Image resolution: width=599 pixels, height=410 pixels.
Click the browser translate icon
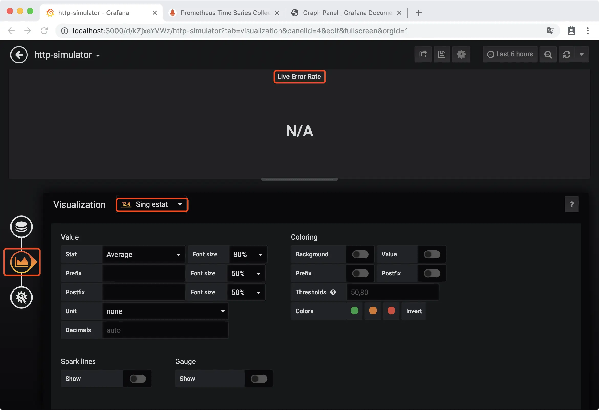pos(551,31)
